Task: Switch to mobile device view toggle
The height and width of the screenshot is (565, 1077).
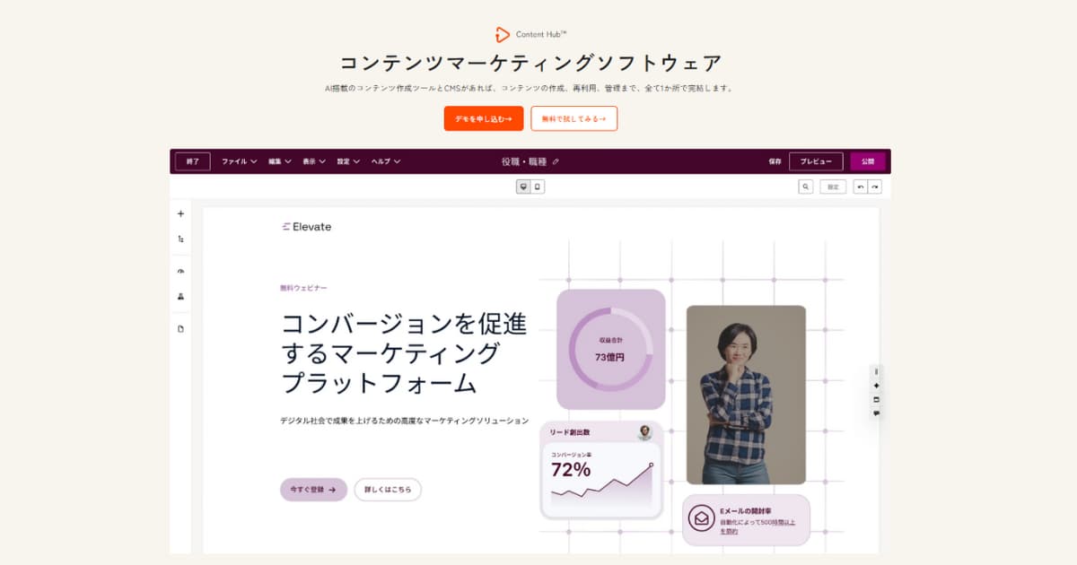Action: [538, 187]
